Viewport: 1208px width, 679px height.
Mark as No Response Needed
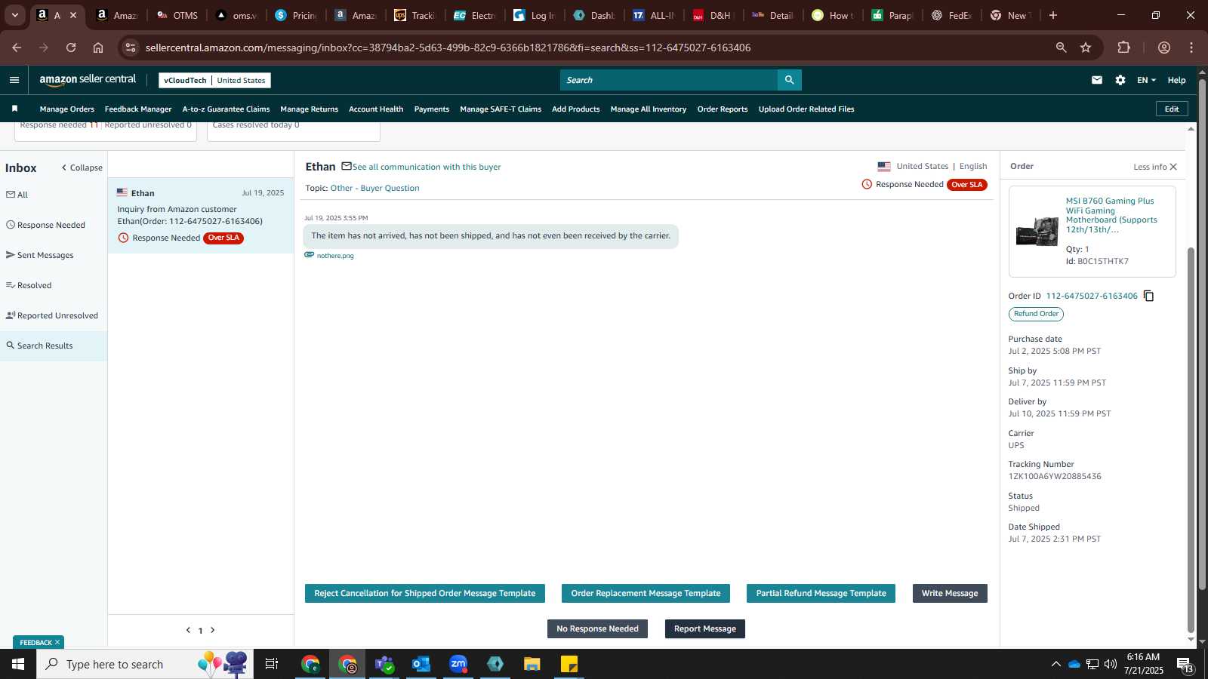[x=597, y=629]
